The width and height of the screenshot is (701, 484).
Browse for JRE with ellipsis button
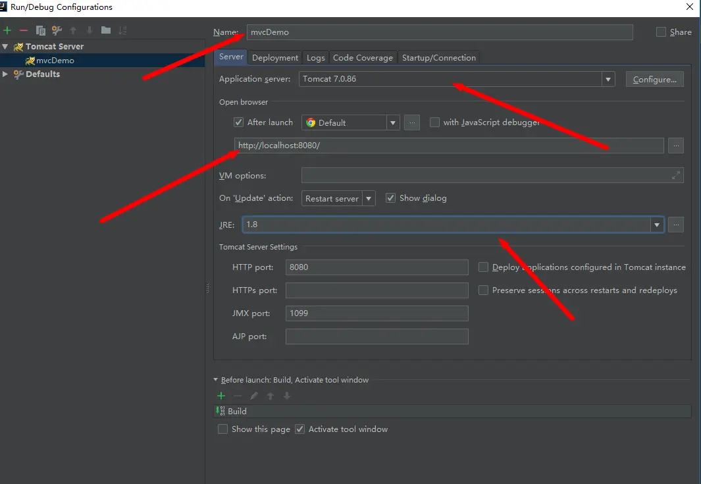(x=676, y=225)
